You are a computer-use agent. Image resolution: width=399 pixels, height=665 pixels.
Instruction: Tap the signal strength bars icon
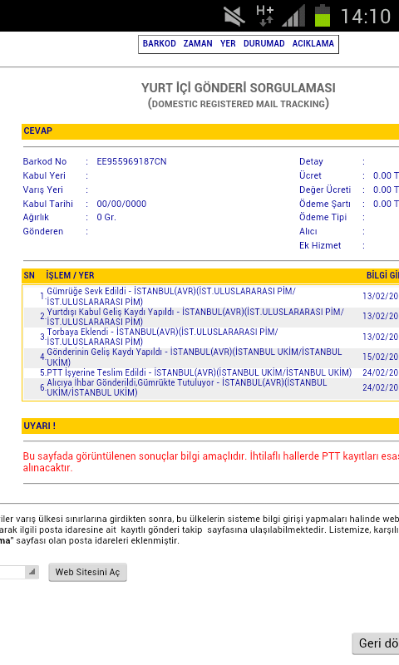click(293, 16)
